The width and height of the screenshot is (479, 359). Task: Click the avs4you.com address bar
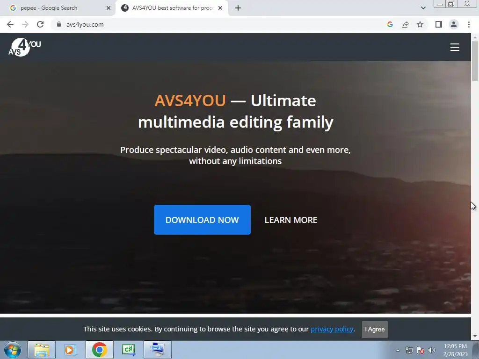pyautogui.click(x=214, y=24)
